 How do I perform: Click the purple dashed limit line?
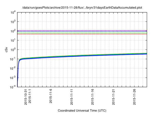pos(82,30)
